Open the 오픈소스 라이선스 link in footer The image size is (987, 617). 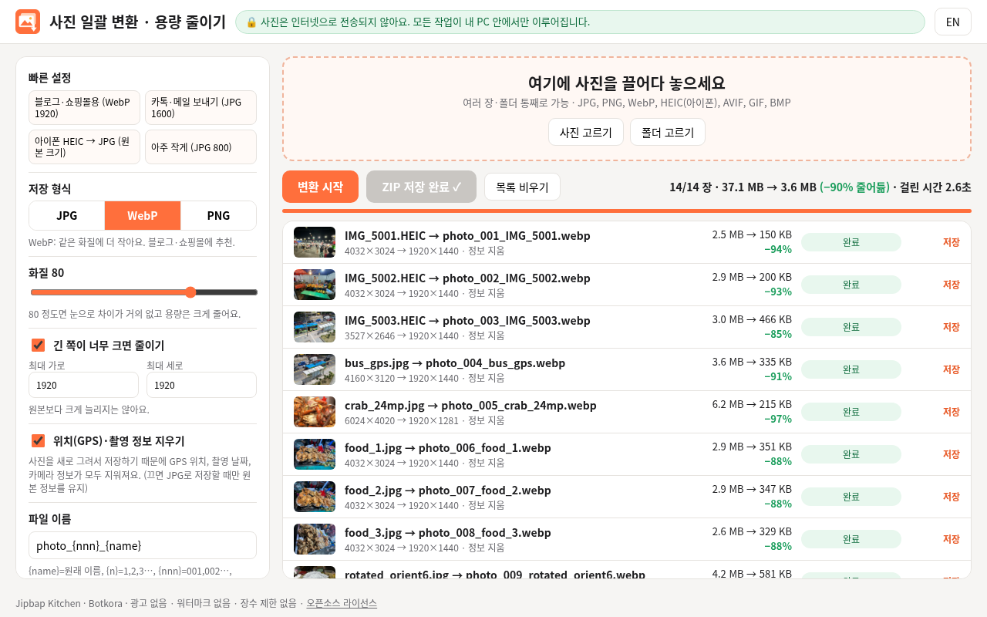coord(342,603)
